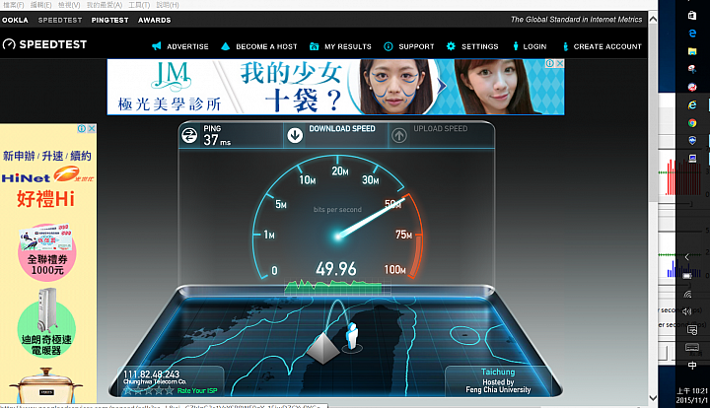Click the Login person icon
Image resolution: width=710 pixels, height=408 pixels.
(516, 46)
